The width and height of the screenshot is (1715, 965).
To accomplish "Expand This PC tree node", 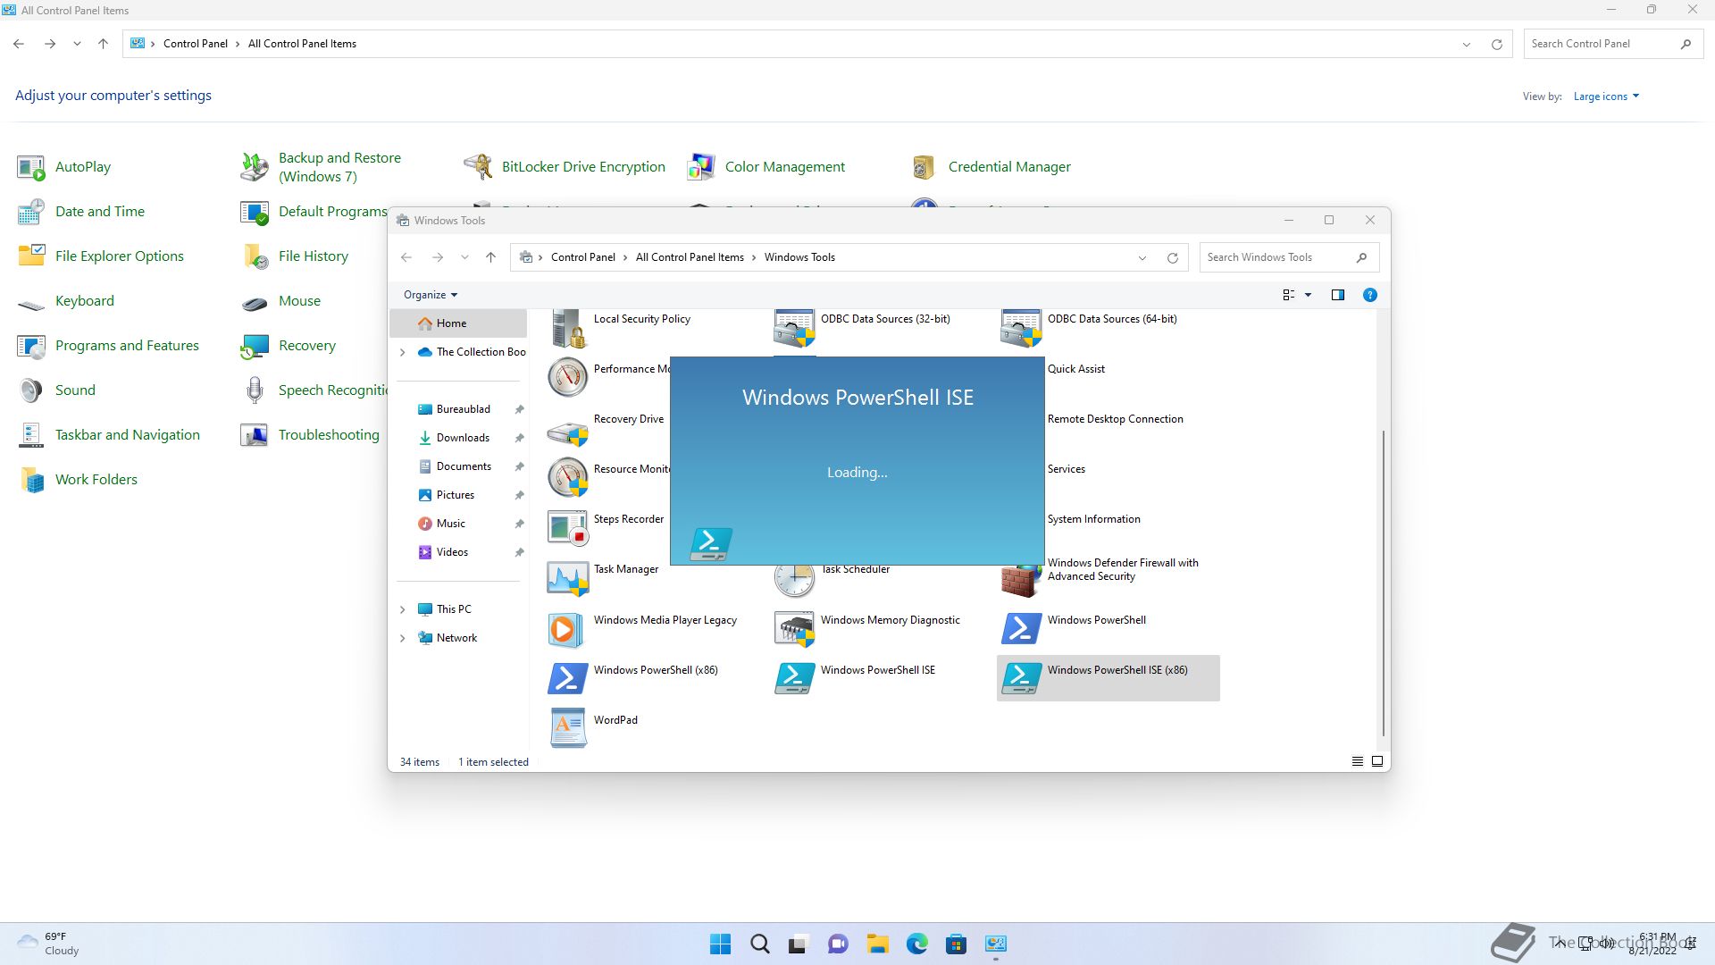I will click(402, 609).
